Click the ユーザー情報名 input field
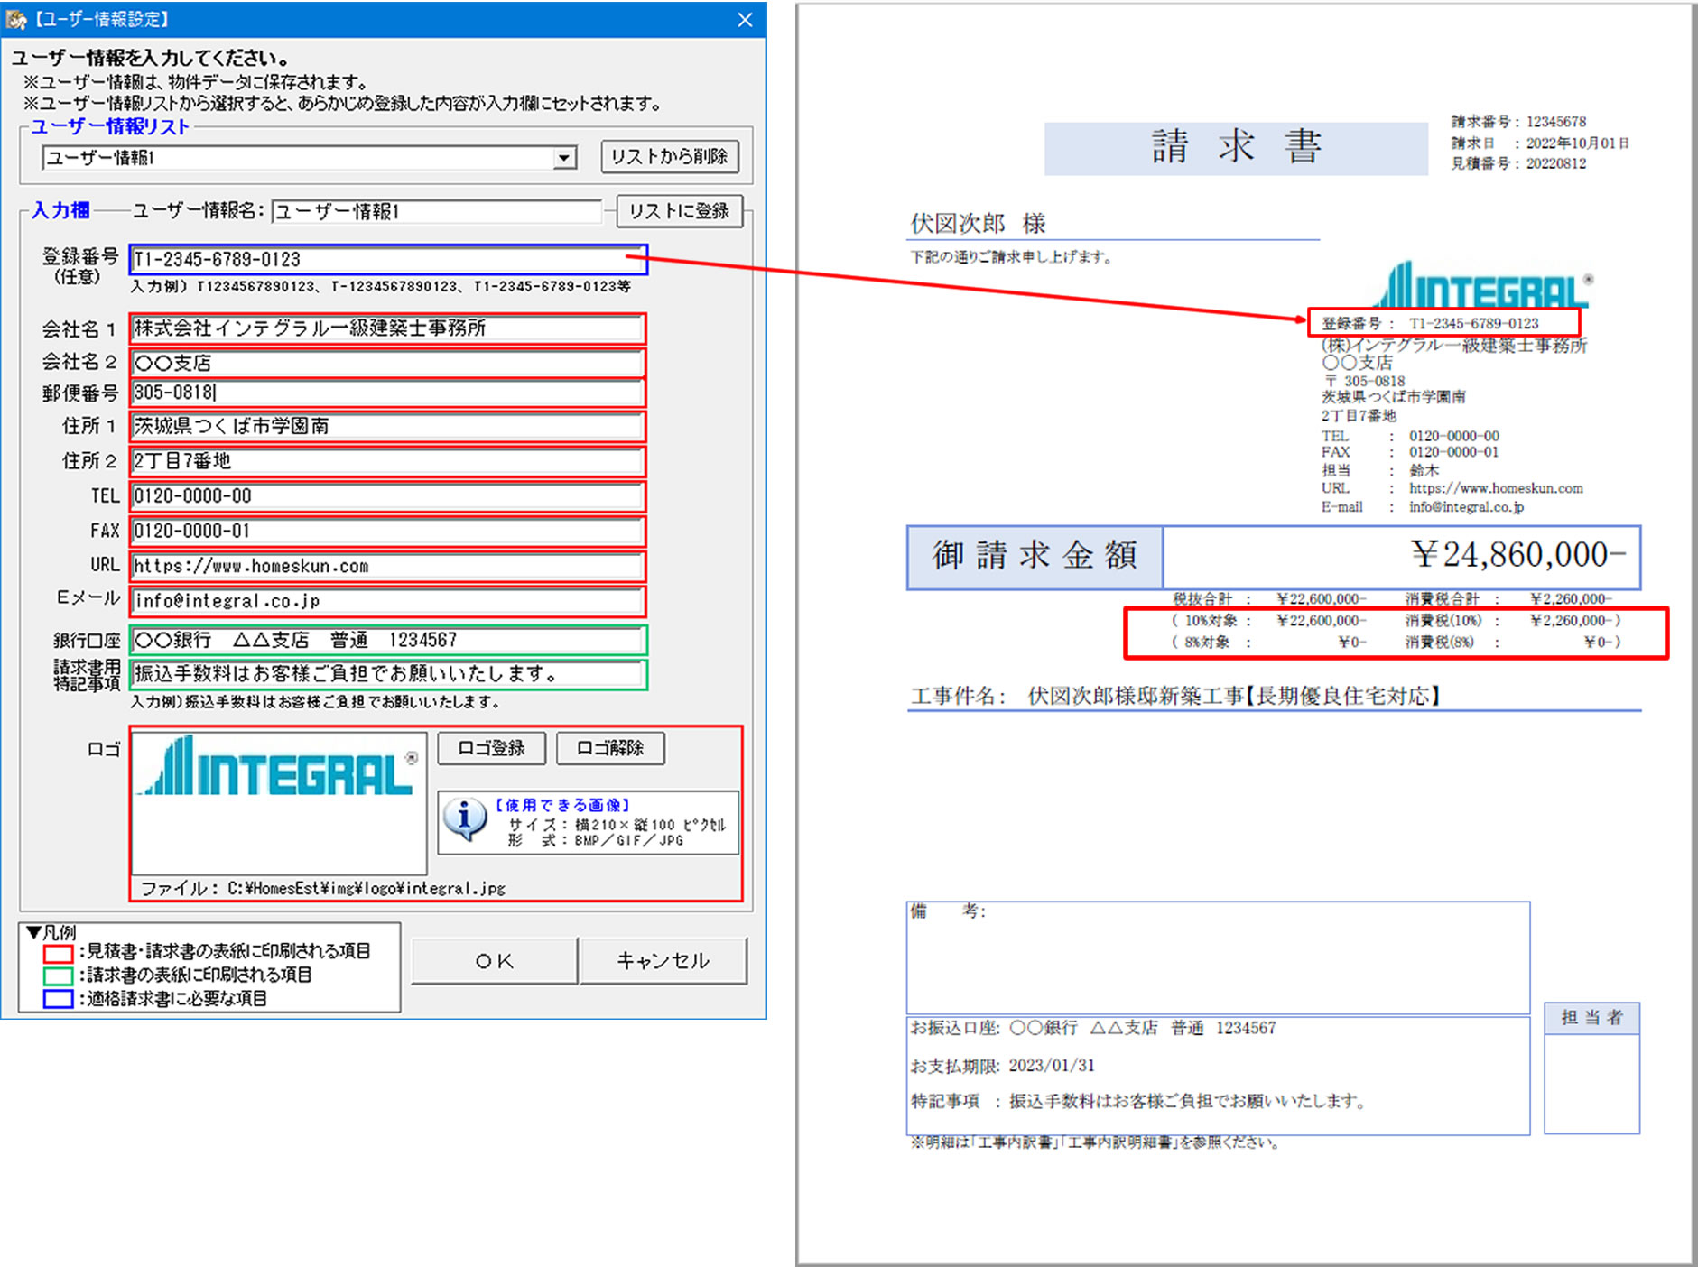 click(436, 211)
